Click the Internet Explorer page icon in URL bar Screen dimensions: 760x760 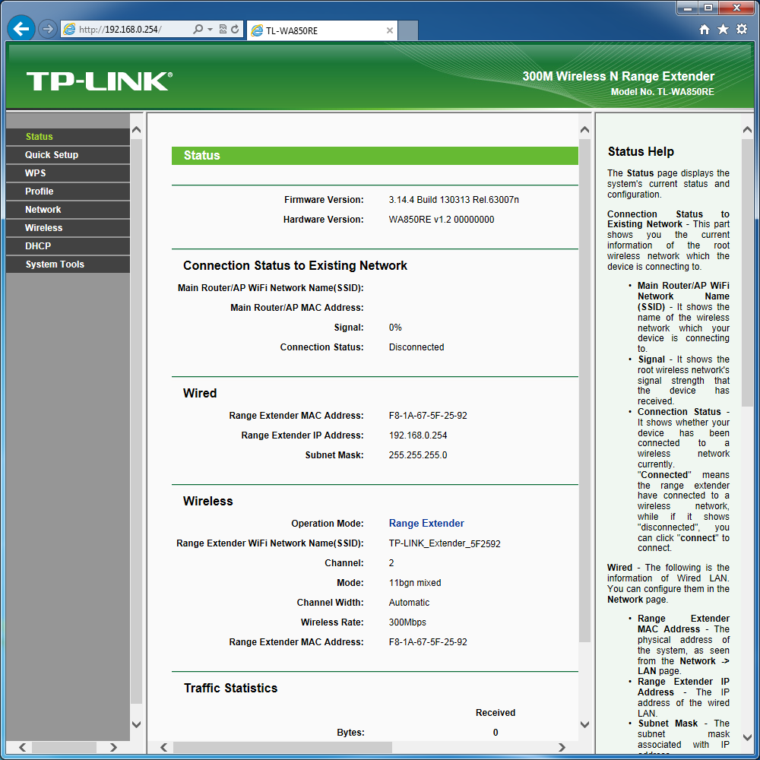click(x=70, y=29)
